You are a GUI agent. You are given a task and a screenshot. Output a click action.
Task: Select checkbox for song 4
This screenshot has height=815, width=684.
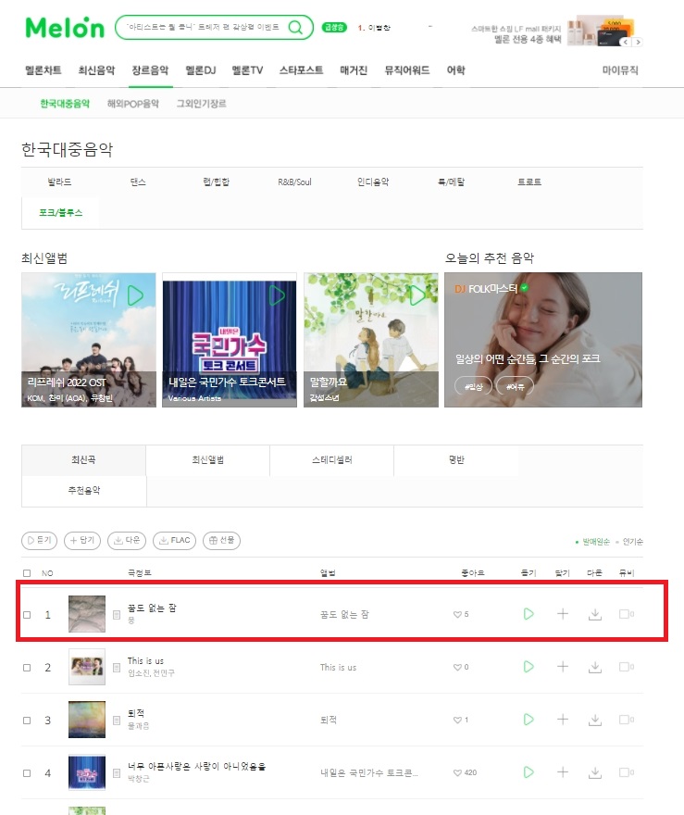click(27, 773)
